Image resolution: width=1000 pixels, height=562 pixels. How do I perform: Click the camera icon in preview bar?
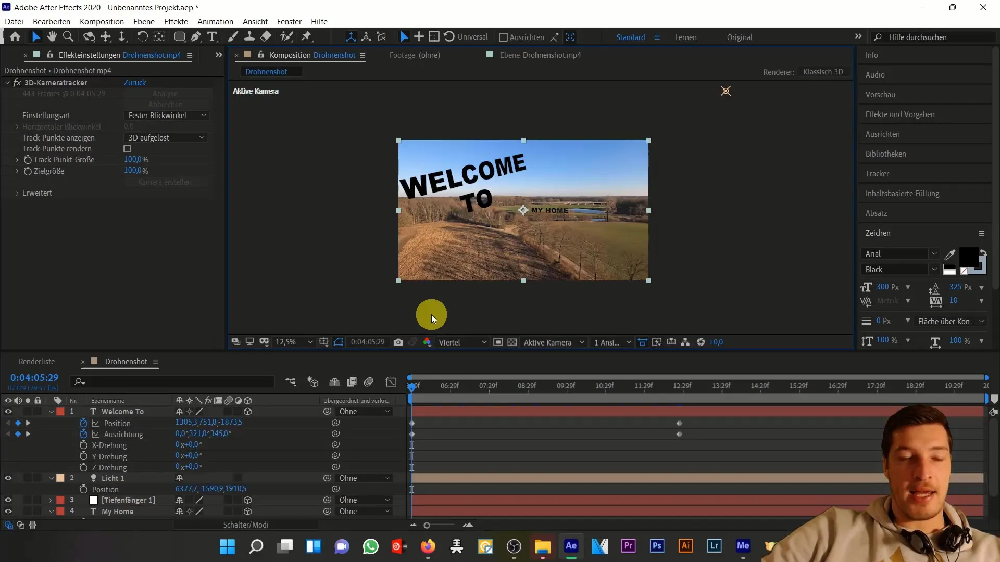click(x=399, y=342)
